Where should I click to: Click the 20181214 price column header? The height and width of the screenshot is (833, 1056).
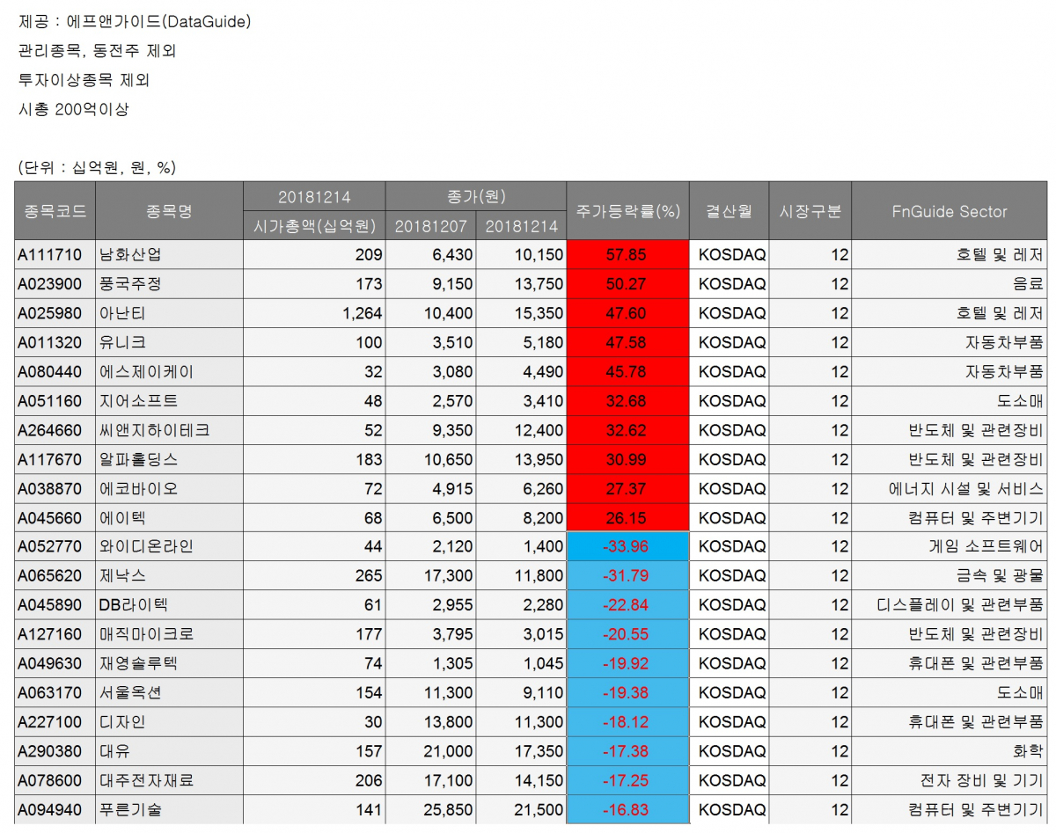[521, 226]
